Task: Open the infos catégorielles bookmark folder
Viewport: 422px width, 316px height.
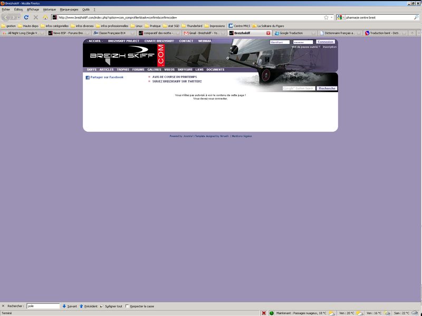Action: [x=55, y=26]
